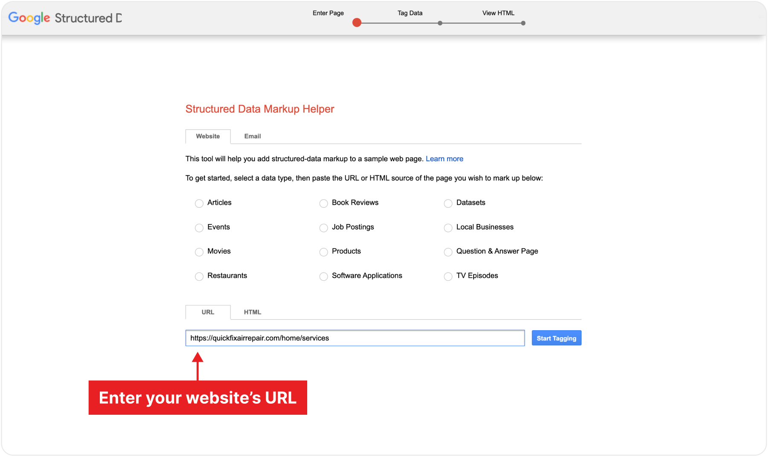The width and height of the screenshot is (768, 457).
Task: Select the Articles radio button
Action: (x=199, y=204)
